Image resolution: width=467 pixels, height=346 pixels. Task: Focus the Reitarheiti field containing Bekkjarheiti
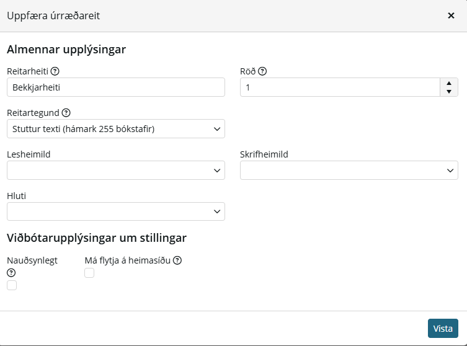click(116, 87)
